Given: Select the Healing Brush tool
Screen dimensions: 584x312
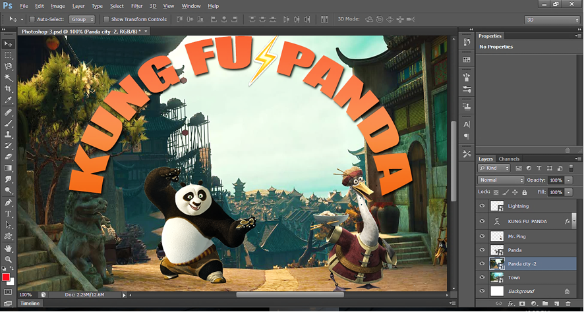Looking at the screenshot, I should (8, 113).
